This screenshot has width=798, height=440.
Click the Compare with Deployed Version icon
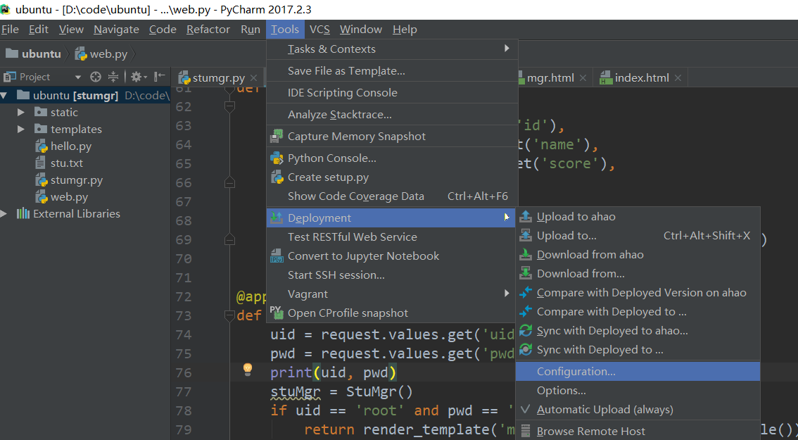pyautogui.click(x=526, y=293)
